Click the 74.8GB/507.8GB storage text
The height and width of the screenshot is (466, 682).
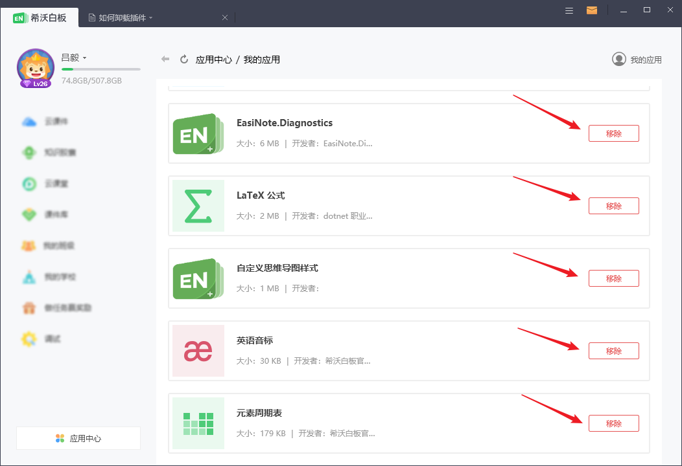point(92,81)
